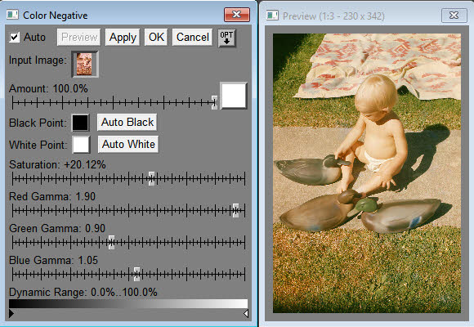Select the Dynamic Range white triangle marker
The width and height of the screenshot is (474, 327).
pos(246,313)
